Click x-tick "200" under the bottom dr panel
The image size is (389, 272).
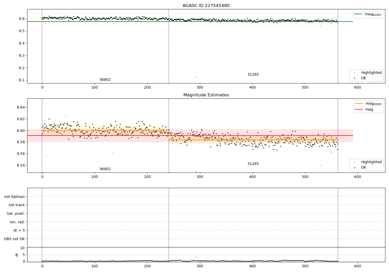click(147, 266)
